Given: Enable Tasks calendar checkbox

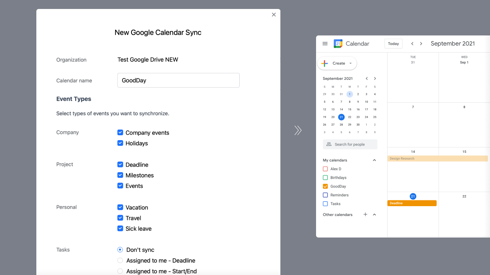Looking at the screenshot, I should (325, 204).
